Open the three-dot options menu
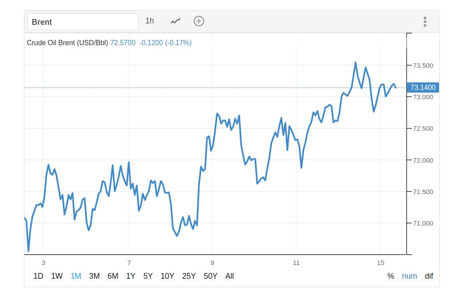 [425, 22]
